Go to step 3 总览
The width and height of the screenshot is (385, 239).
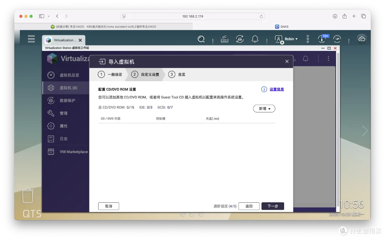point(177,74)
